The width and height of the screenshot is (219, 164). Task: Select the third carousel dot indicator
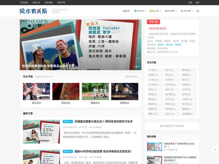(x=138, y=67)
